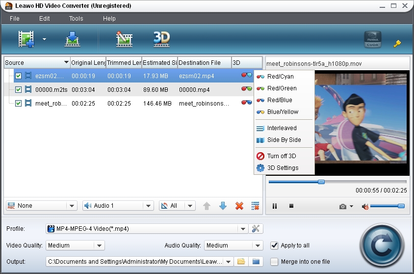Click the profile settings tools icon

[256, 229]
